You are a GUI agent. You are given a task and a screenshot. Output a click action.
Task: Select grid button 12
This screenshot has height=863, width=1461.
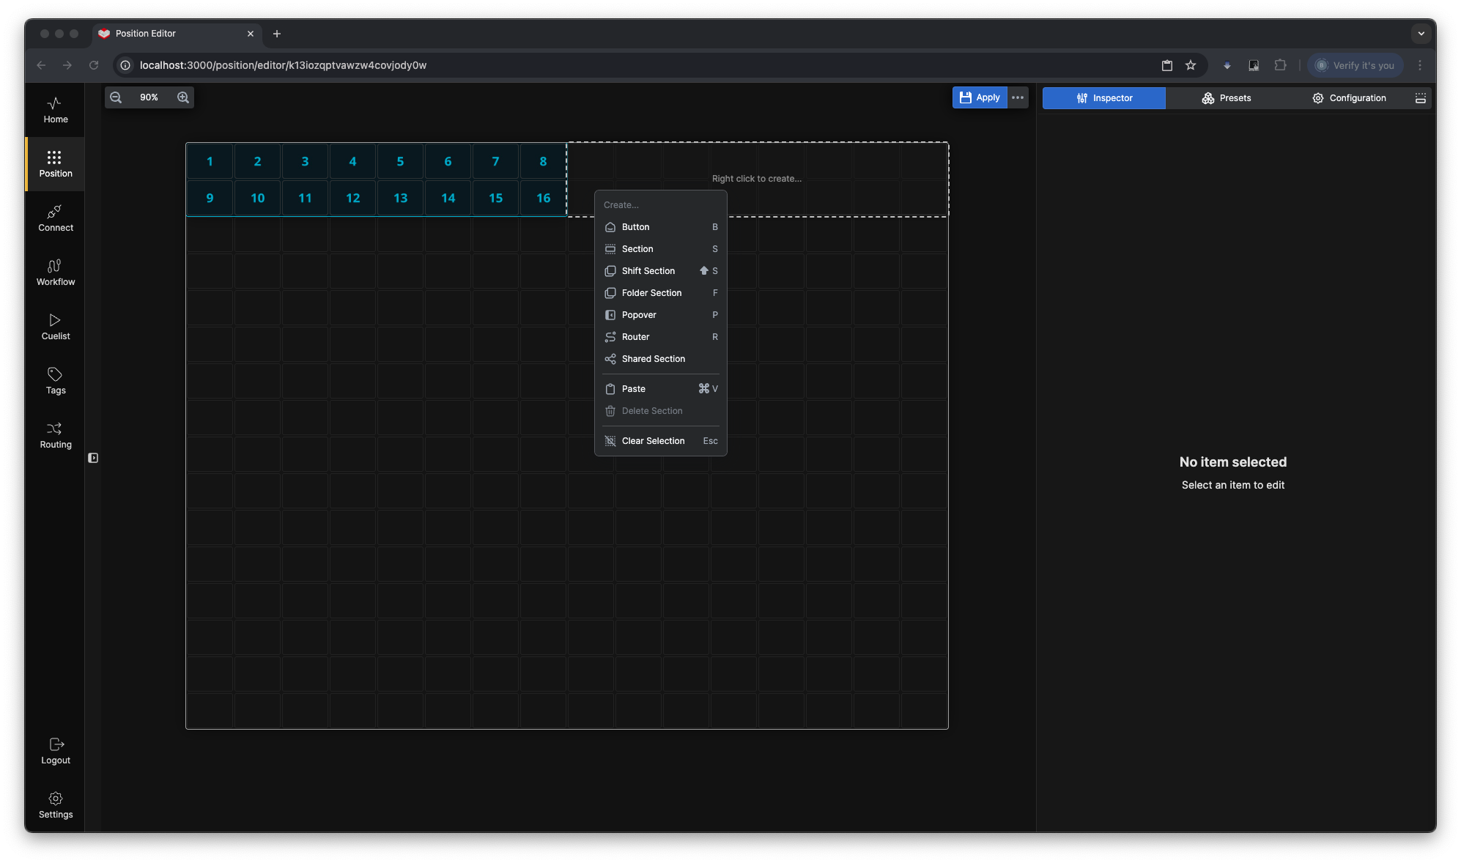(352, 198)
